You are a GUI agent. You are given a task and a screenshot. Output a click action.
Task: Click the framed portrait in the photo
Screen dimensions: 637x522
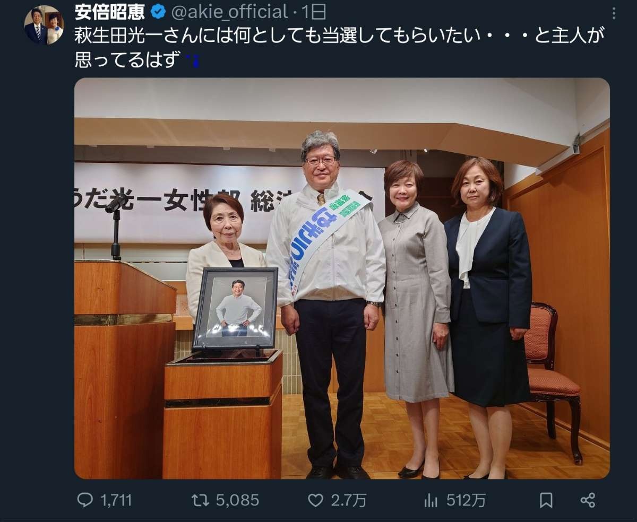[x=235, y=309]
